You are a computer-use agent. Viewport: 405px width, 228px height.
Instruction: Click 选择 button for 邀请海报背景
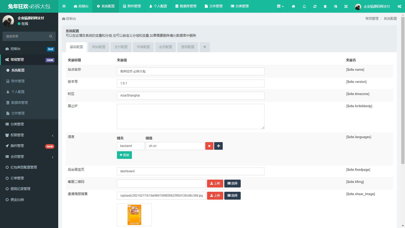pyautogui.click(x=232, y=196)
